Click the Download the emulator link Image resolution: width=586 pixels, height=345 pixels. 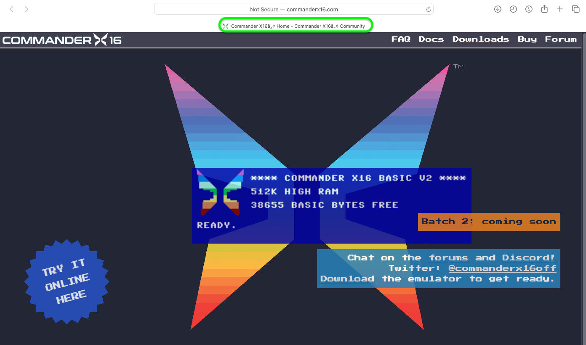pyautogui.click(x=347, y=279)
